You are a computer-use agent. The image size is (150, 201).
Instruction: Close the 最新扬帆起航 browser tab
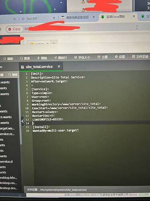pos(94,17)
